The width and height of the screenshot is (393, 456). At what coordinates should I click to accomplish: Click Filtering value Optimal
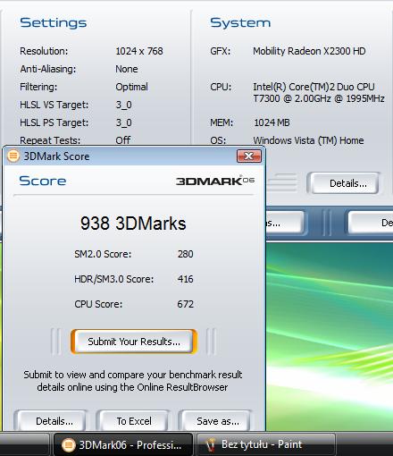pos(131,87)
